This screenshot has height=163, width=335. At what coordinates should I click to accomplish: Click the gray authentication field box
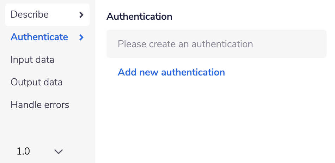282,44
